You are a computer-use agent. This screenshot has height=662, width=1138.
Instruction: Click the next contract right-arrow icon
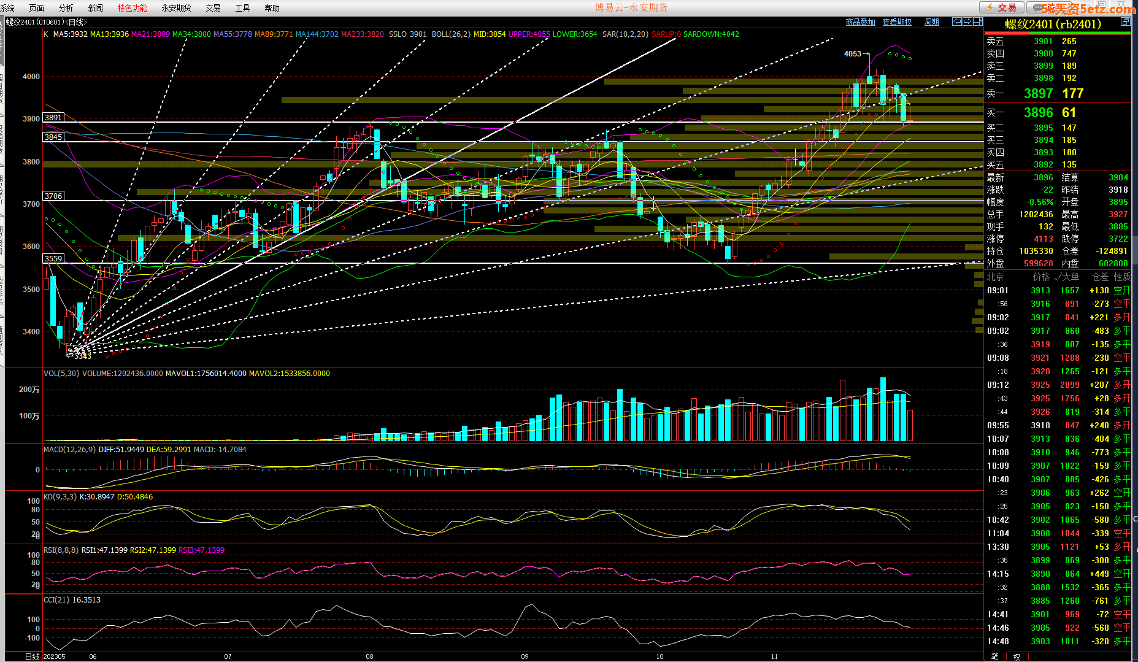point(967,21)
